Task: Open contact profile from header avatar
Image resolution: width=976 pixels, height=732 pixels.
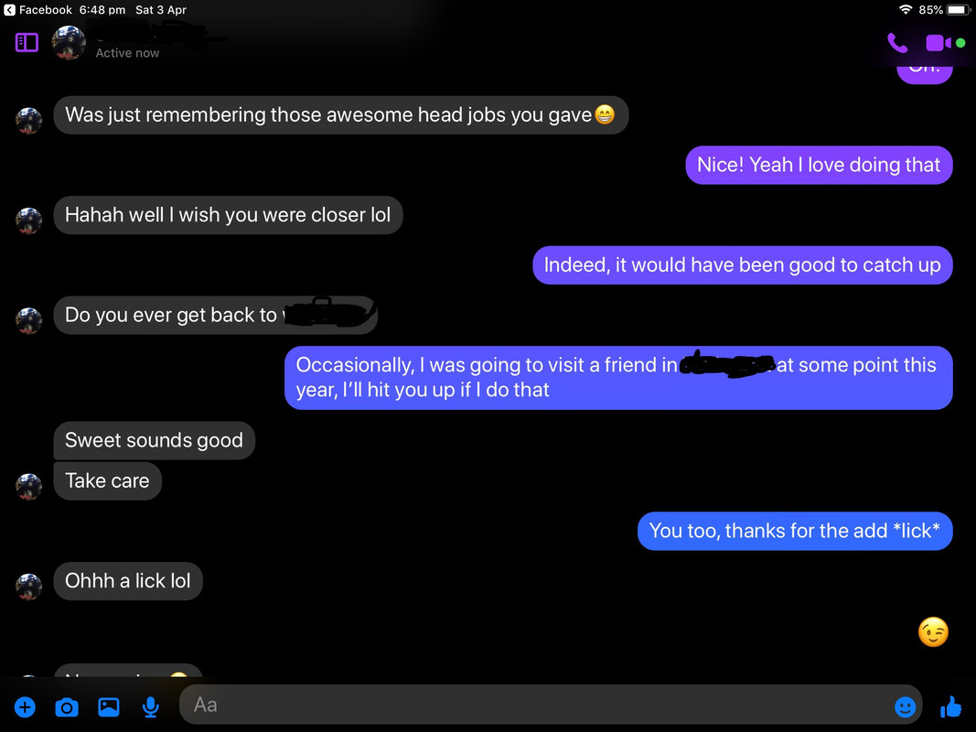Action: (69, 42)
